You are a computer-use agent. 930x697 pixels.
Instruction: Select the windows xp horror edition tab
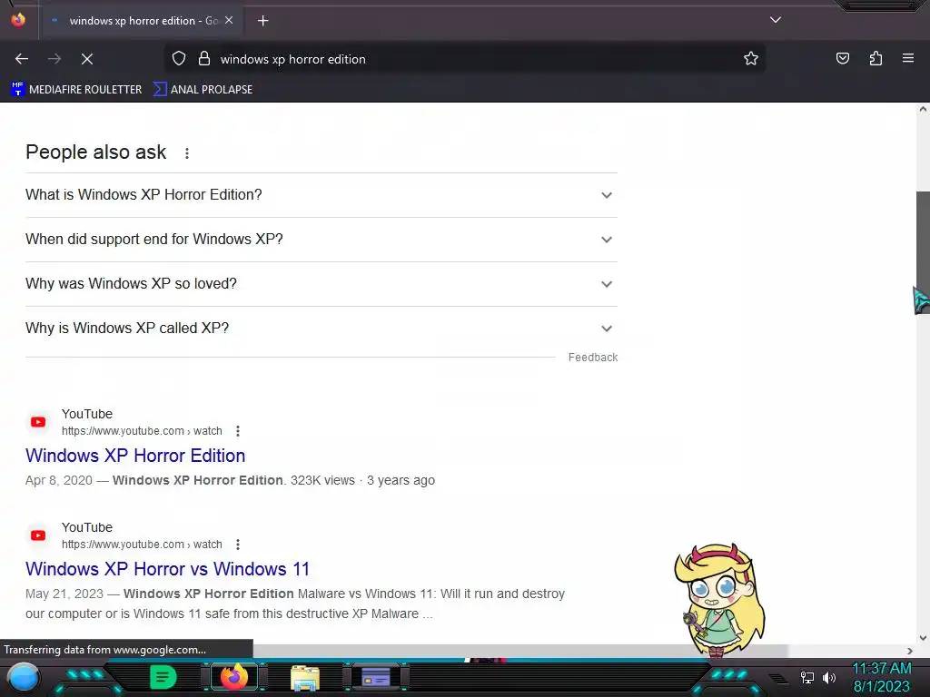143,21
